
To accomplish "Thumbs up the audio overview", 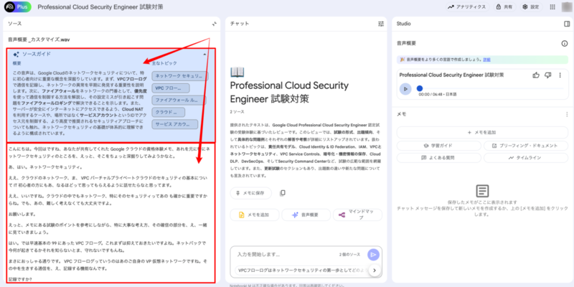I will point(536,75).
